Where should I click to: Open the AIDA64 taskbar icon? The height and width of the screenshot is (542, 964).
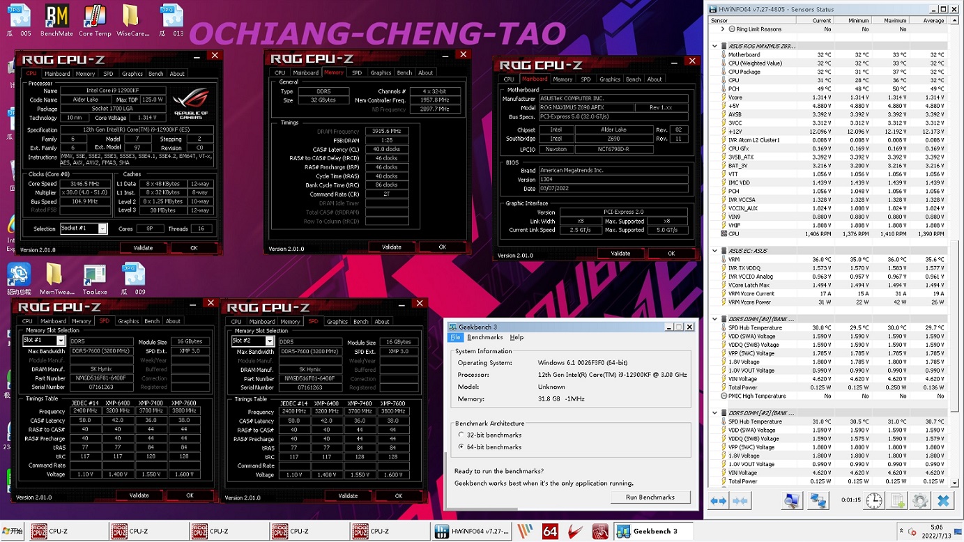(x=550, y=532)
